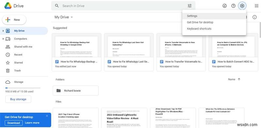Click the Starred star icon
The width and height of the screenshot is (261, 128).
point(8,63)
